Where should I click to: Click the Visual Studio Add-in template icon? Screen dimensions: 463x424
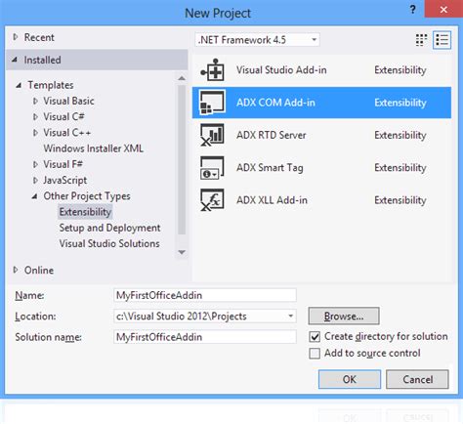[213, 70]
